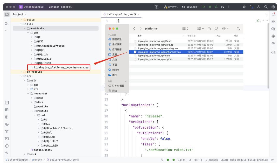Collapse the libs folder
This screenshot has width=280, height=166.
(21, 24)
